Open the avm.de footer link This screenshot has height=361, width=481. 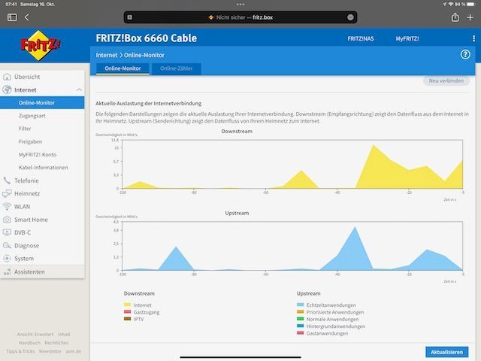pos(74,351)
